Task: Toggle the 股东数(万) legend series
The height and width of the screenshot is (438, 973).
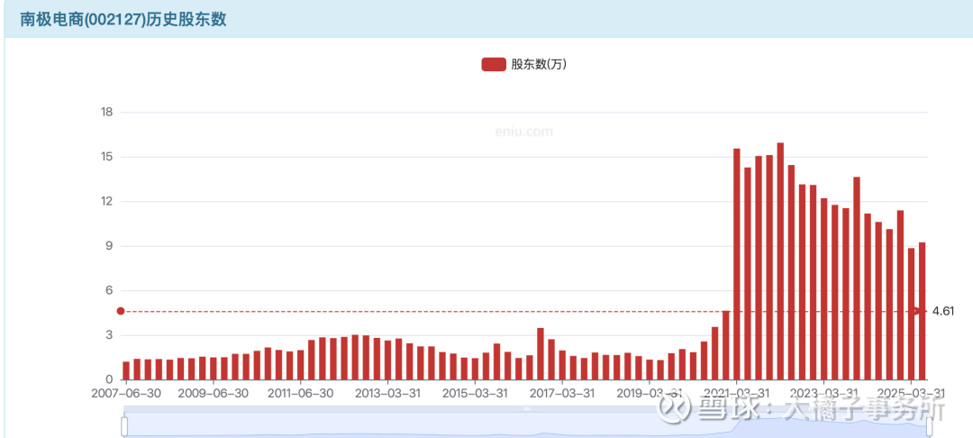Action: click(x=523, y=64)
